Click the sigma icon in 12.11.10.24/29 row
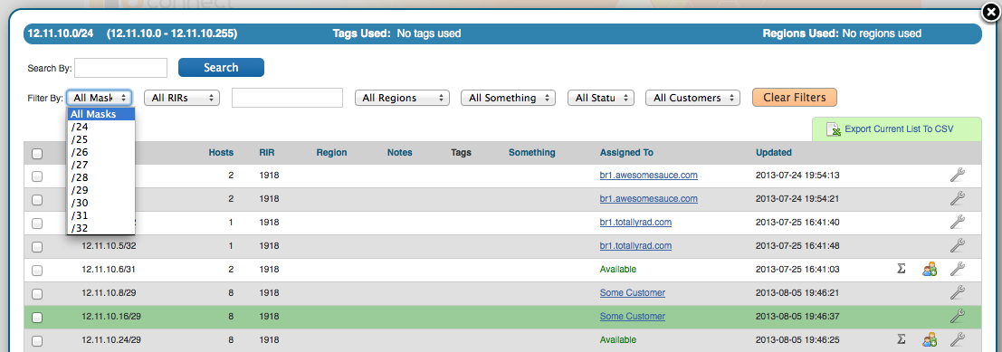Screen dimensions: 1002x352 tap(901, 339)
